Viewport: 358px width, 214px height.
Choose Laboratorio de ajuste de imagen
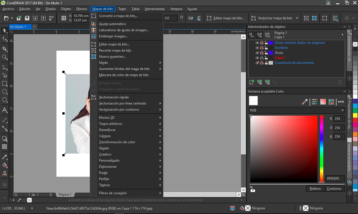click(x=126, y=30)
